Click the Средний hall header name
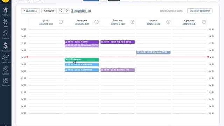This screenshot has width=224, height=126. point(189,21)
